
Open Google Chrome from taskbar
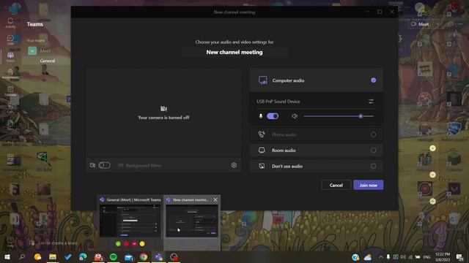pos(144,256)
